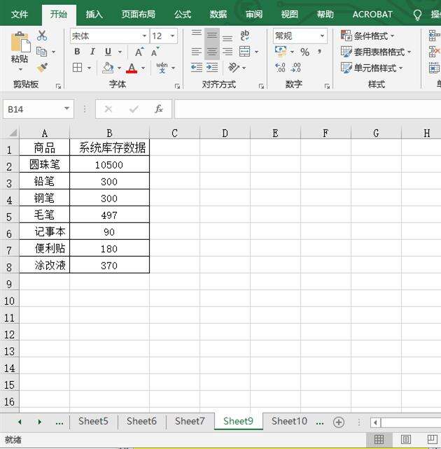Select all cells corner triangle

(x=13, y=133)
